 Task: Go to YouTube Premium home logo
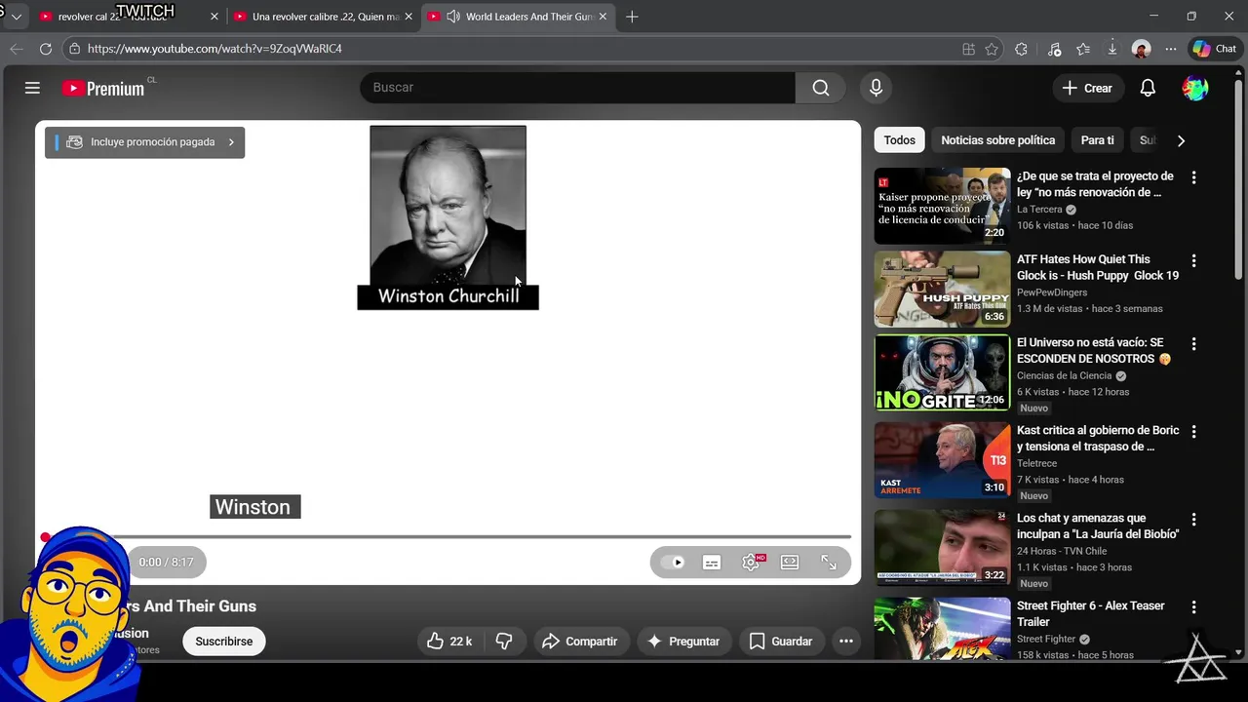pos(103,89)
